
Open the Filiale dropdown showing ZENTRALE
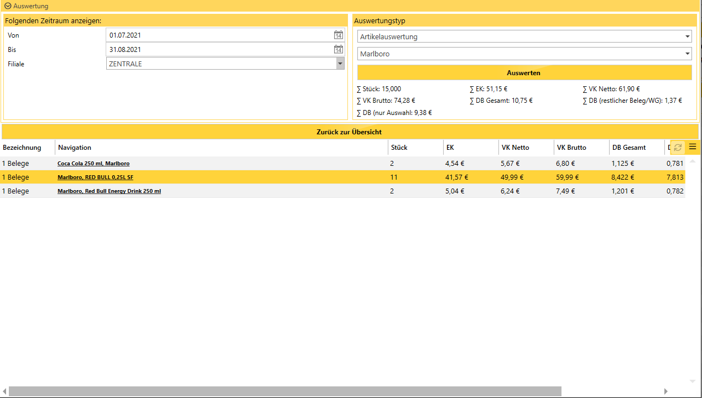(225, 64)
